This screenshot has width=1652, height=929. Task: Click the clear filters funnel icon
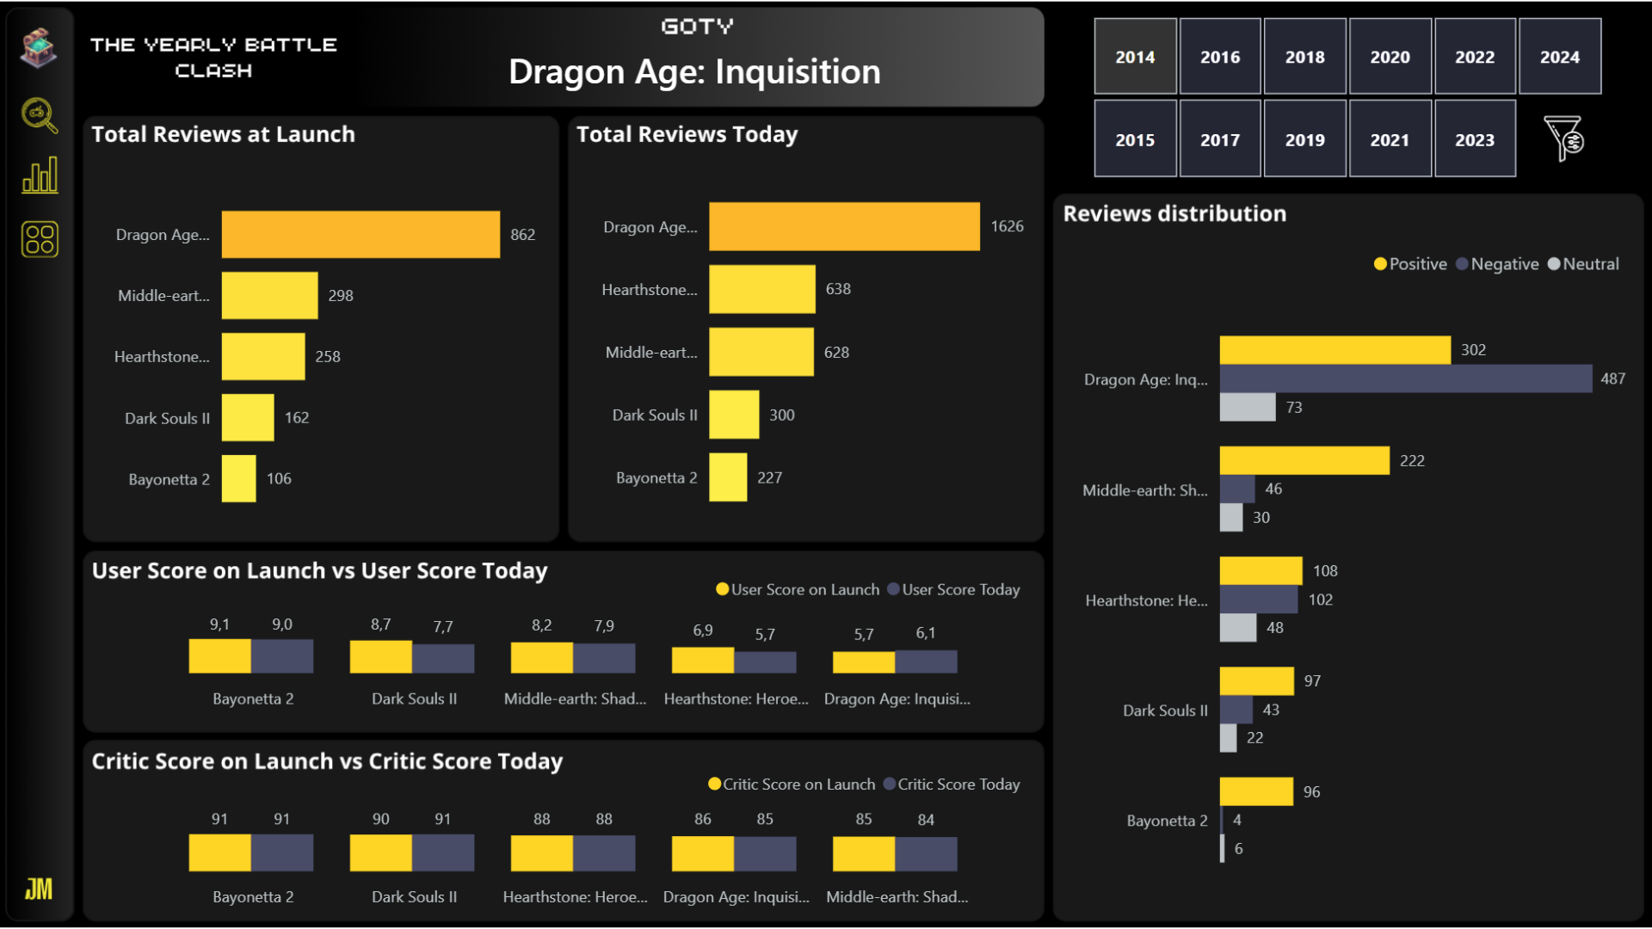(x=1563, y=138)
